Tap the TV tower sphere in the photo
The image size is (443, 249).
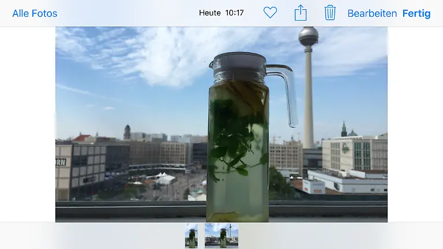pos(309,36)
